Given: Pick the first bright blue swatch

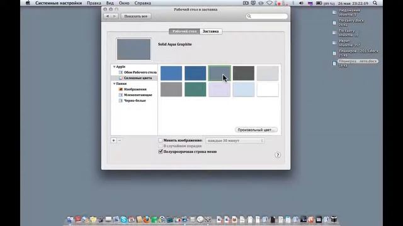Looking at the screenshot, I should pos(171,73).
